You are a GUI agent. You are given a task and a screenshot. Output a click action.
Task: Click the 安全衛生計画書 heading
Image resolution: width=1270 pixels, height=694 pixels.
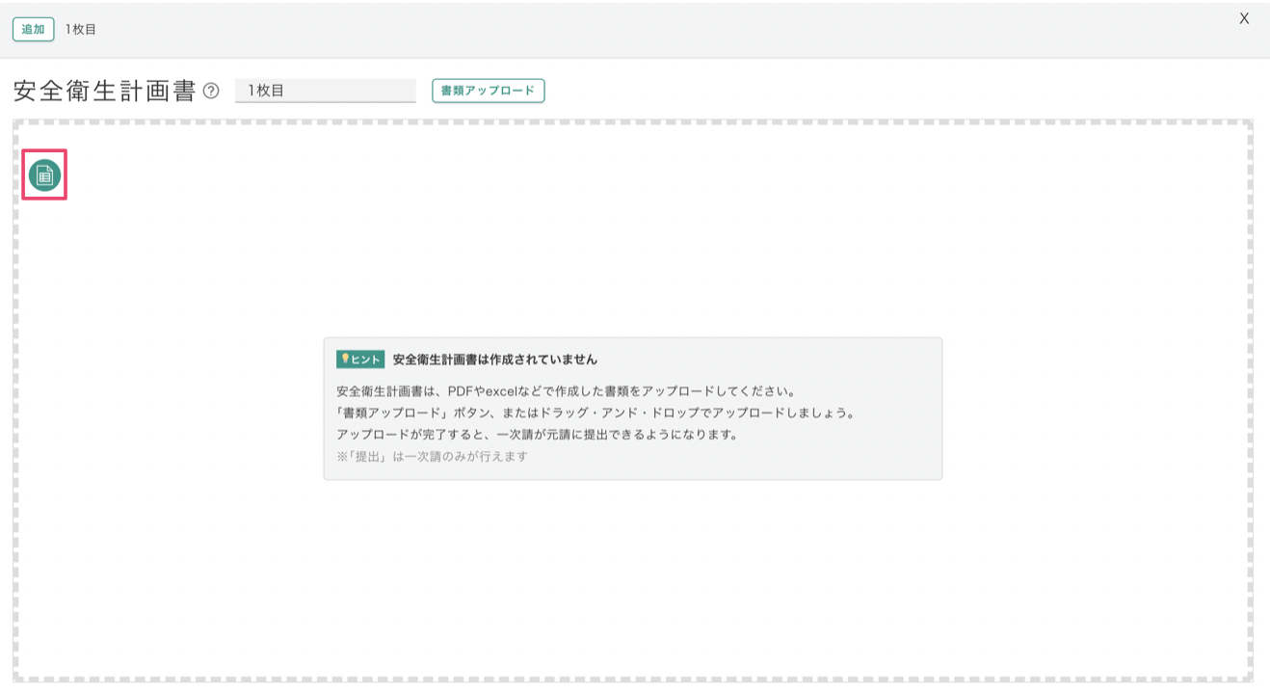pos(104,91)
